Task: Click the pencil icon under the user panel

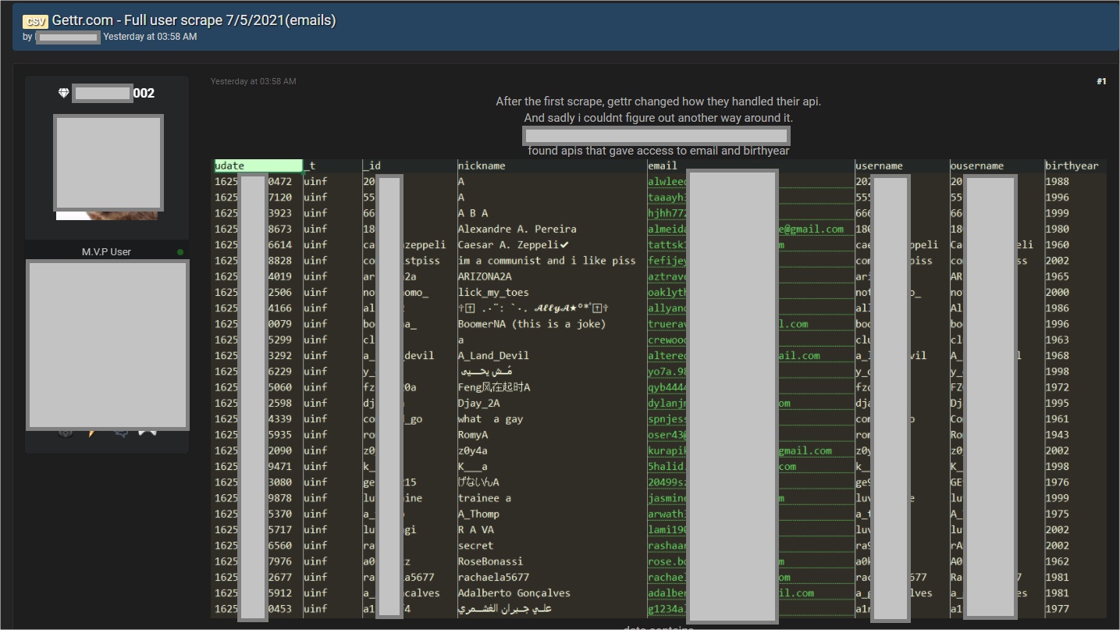Action: [x=93, y=432]
